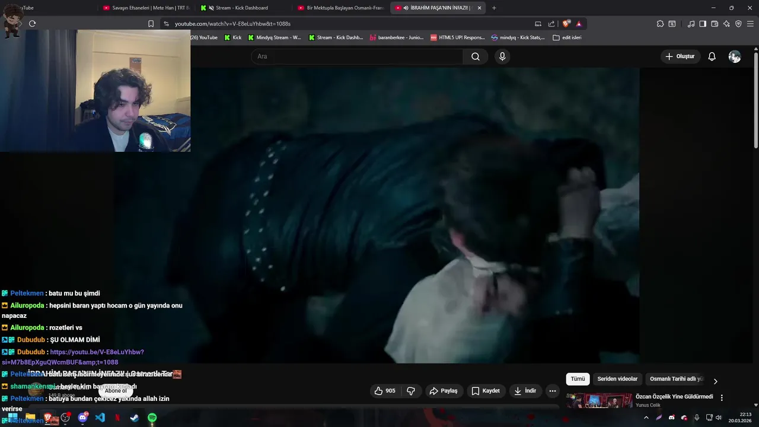759x427 pixels.
Task: Select the Osmanlı Tarihi adlı filter chip
Action: click(x=676, y=379)
